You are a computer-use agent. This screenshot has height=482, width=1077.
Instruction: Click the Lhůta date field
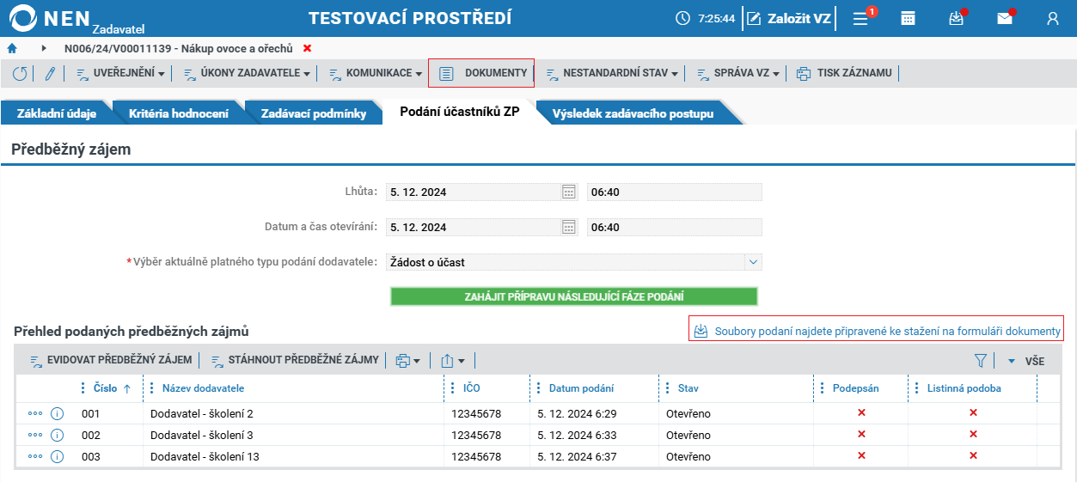473,192
